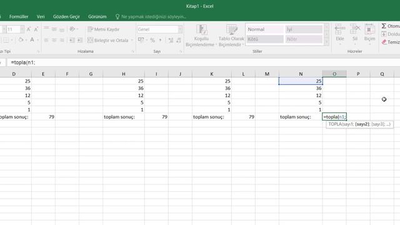Select cell N5 containing 1

tap(301, 110)
